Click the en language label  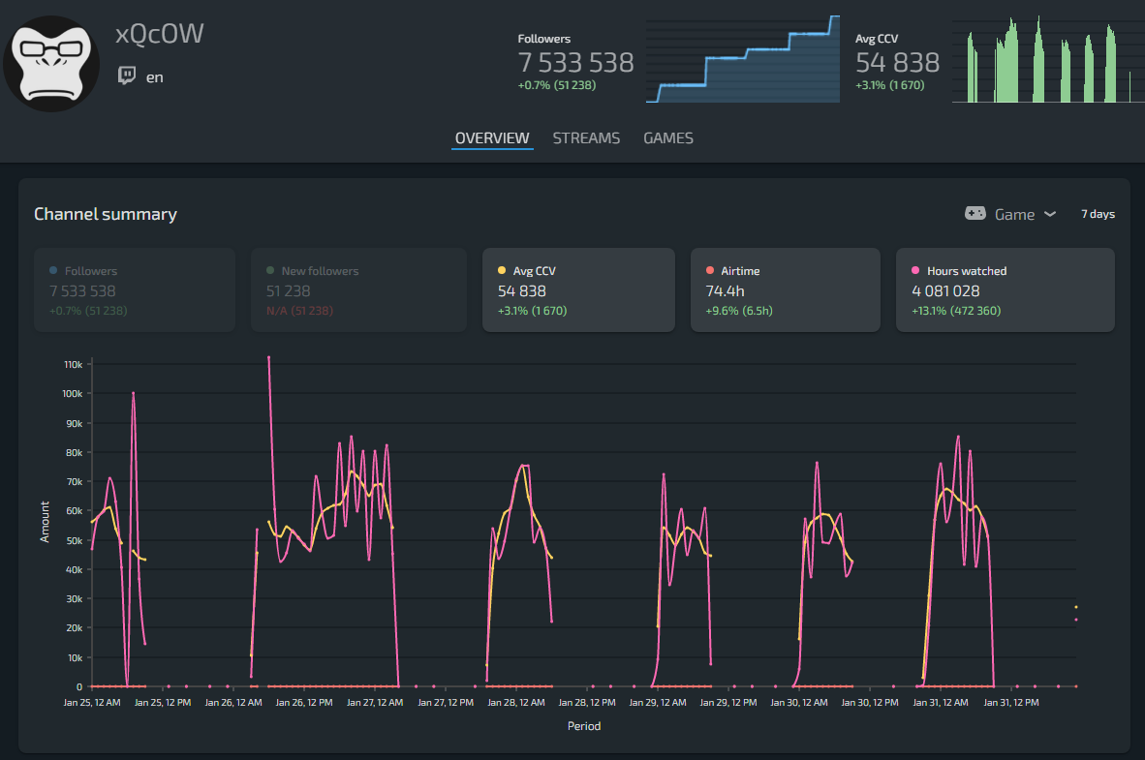coord(155,77)
